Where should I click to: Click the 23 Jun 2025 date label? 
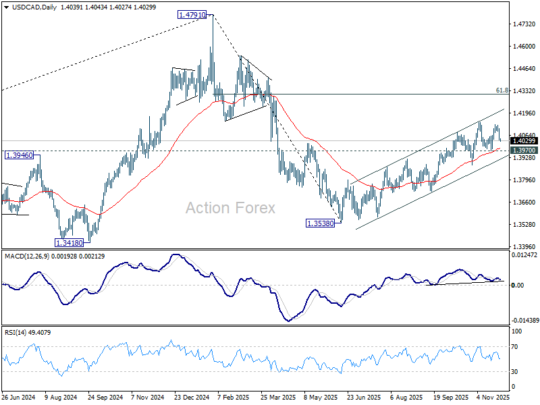coord(364,397)
